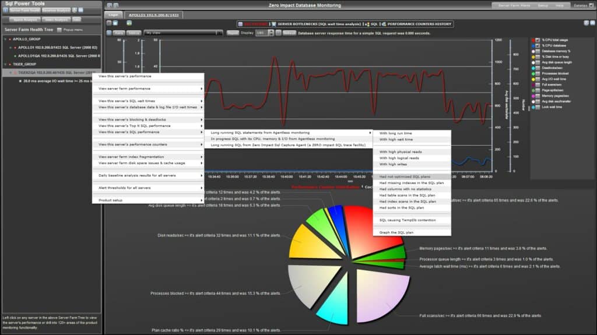Toggle the Datatips checkbox at top right
The height and width of the screenshot is (335, 597).
pyautogui.click(x=591, y=5)
